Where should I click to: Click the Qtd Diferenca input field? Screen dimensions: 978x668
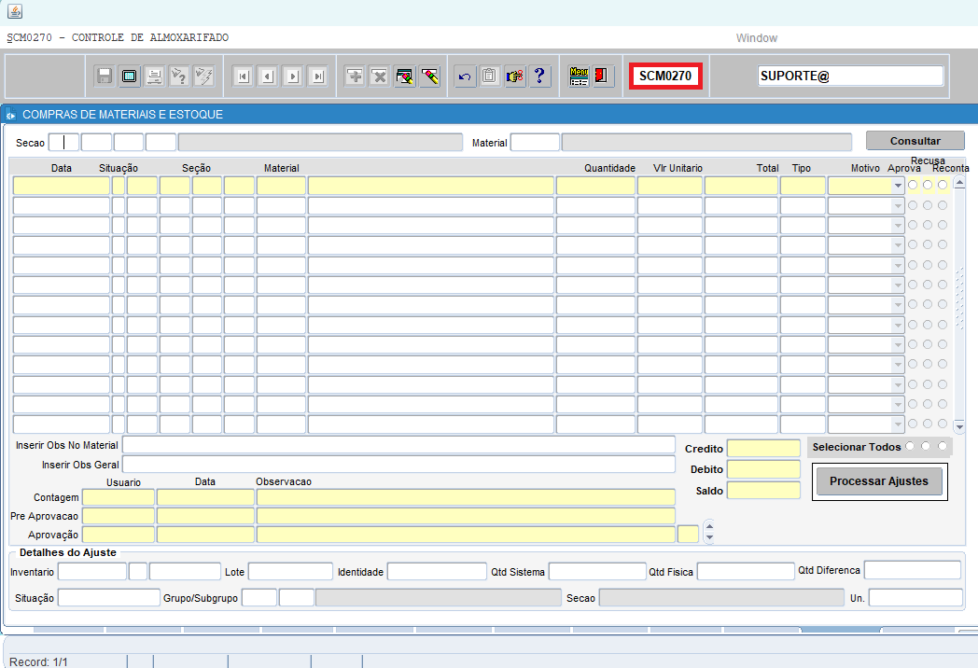[912, 569]
